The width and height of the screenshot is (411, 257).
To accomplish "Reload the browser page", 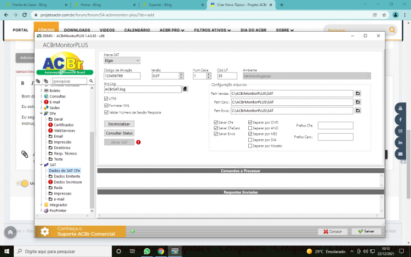I will (x=24, y=15).
